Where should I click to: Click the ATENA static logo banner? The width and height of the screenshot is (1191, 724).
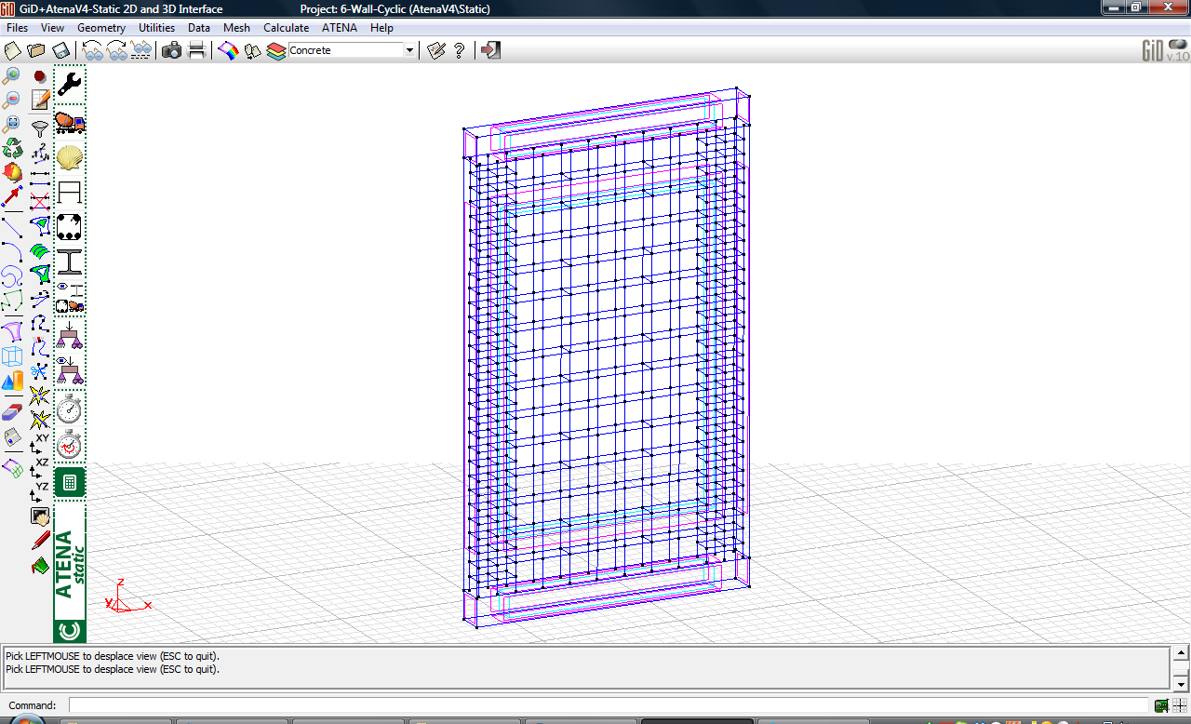[70, 572]
